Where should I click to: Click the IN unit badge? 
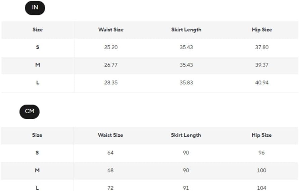35,8
